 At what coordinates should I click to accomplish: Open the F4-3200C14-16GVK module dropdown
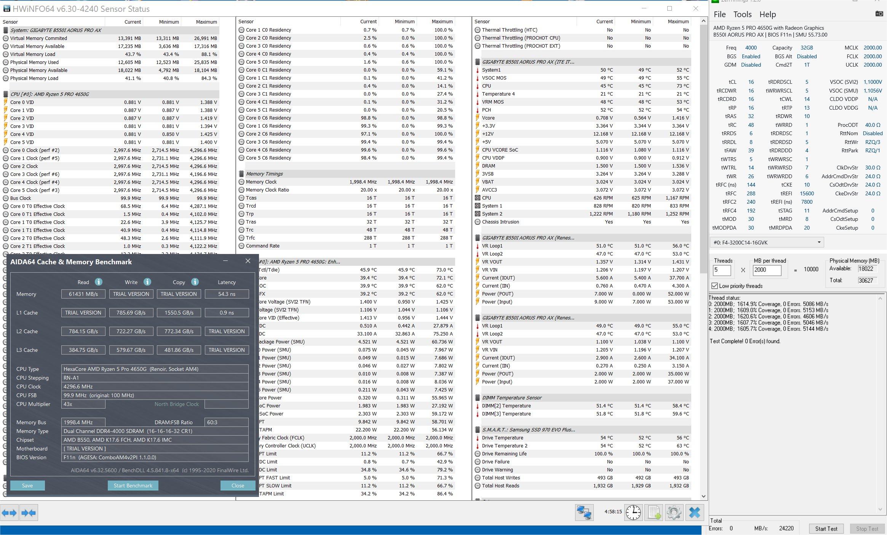(767, 242)
